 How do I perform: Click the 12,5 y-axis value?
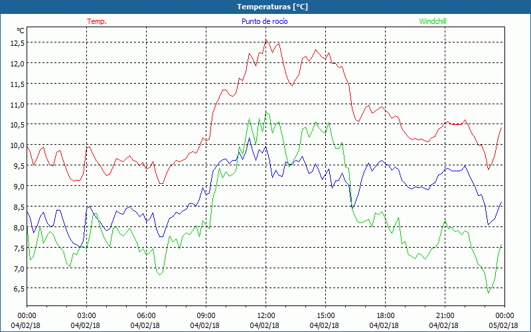(x=16, y=42)
